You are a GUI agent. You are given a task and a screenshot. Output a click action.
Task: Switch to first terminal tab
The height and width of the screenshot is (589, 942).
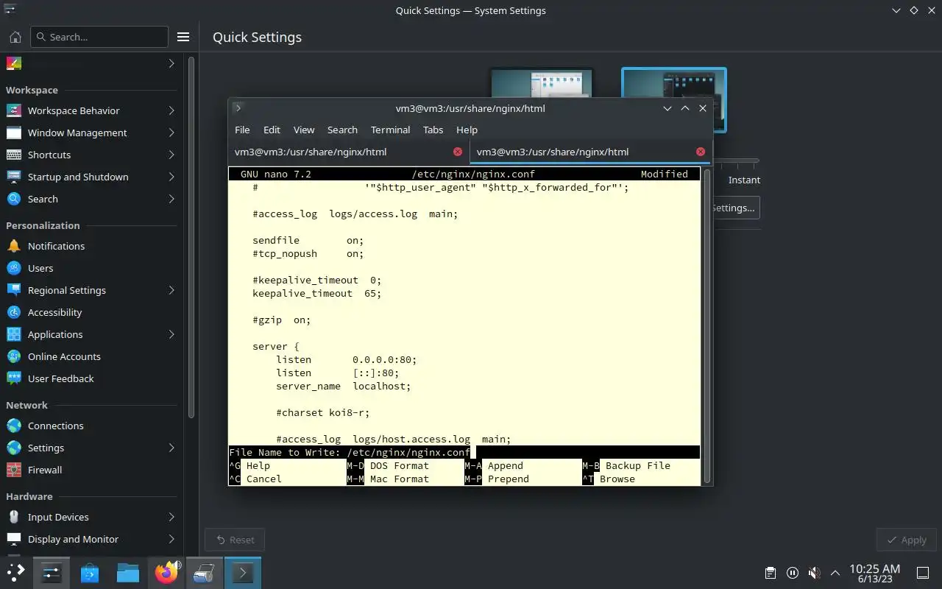click(x=349, y=152)
